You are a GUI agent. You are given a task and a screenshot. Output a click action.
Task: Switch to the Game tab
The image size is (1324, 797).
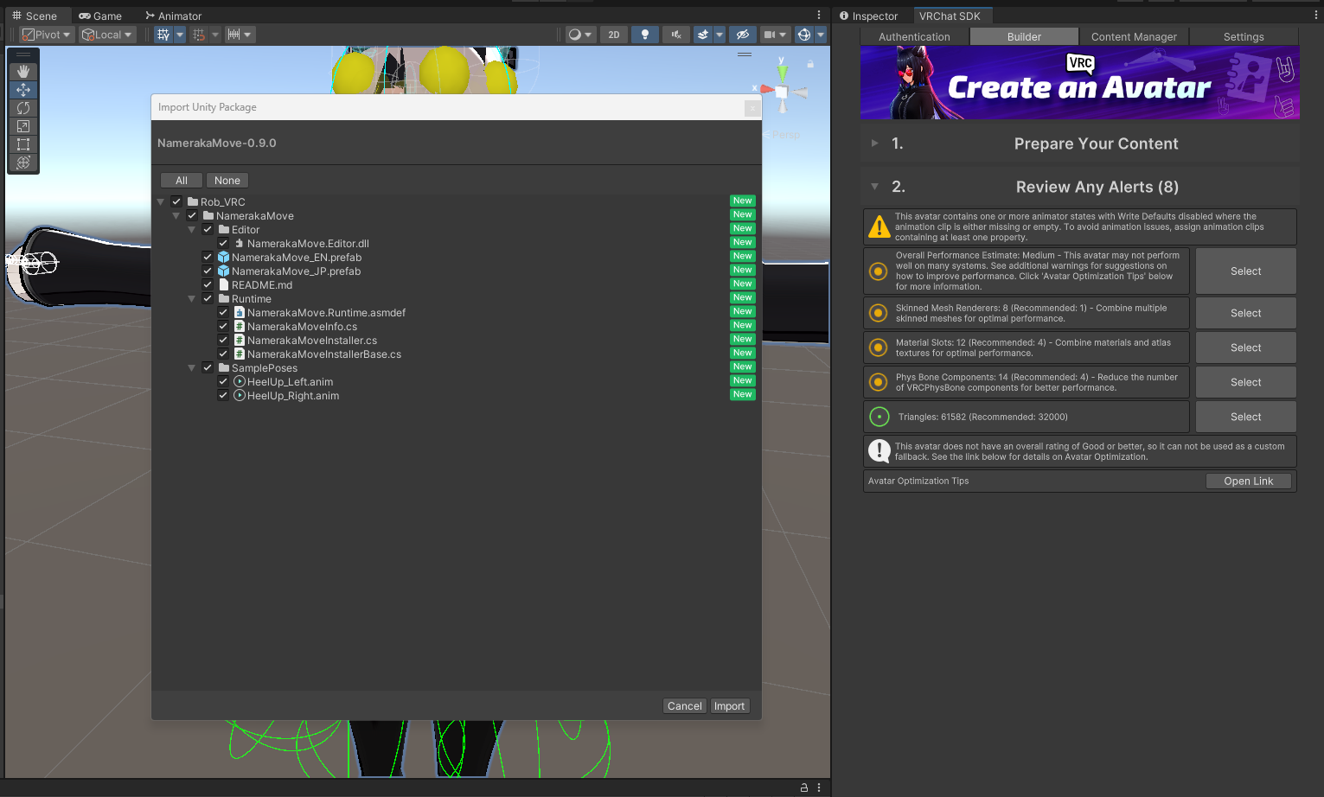point(100,16)
